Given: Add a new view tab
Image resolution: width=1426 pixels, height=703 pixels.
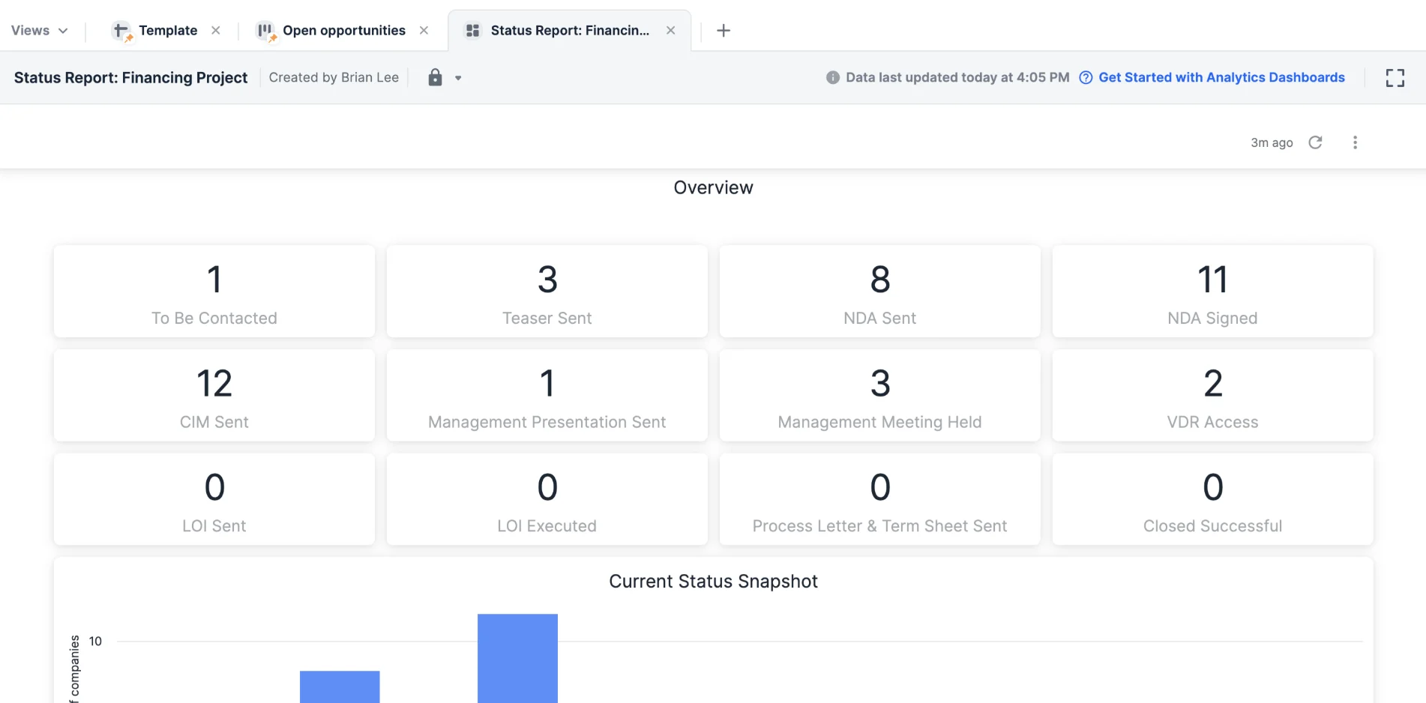Looking at the screenshot, I should coord(723,31).
